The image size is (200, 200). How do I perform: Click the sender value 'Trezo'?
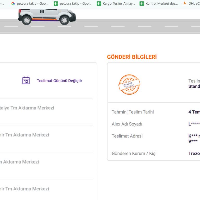pos(194,153)
